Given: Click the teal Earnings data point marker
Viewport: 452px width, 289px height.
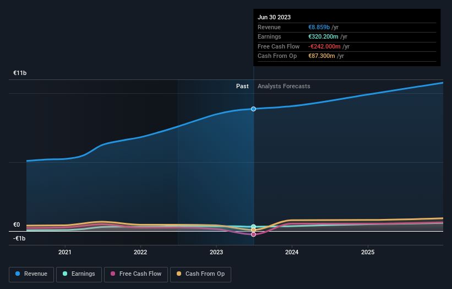Looking at the screenshot, I should pos(253,227).
